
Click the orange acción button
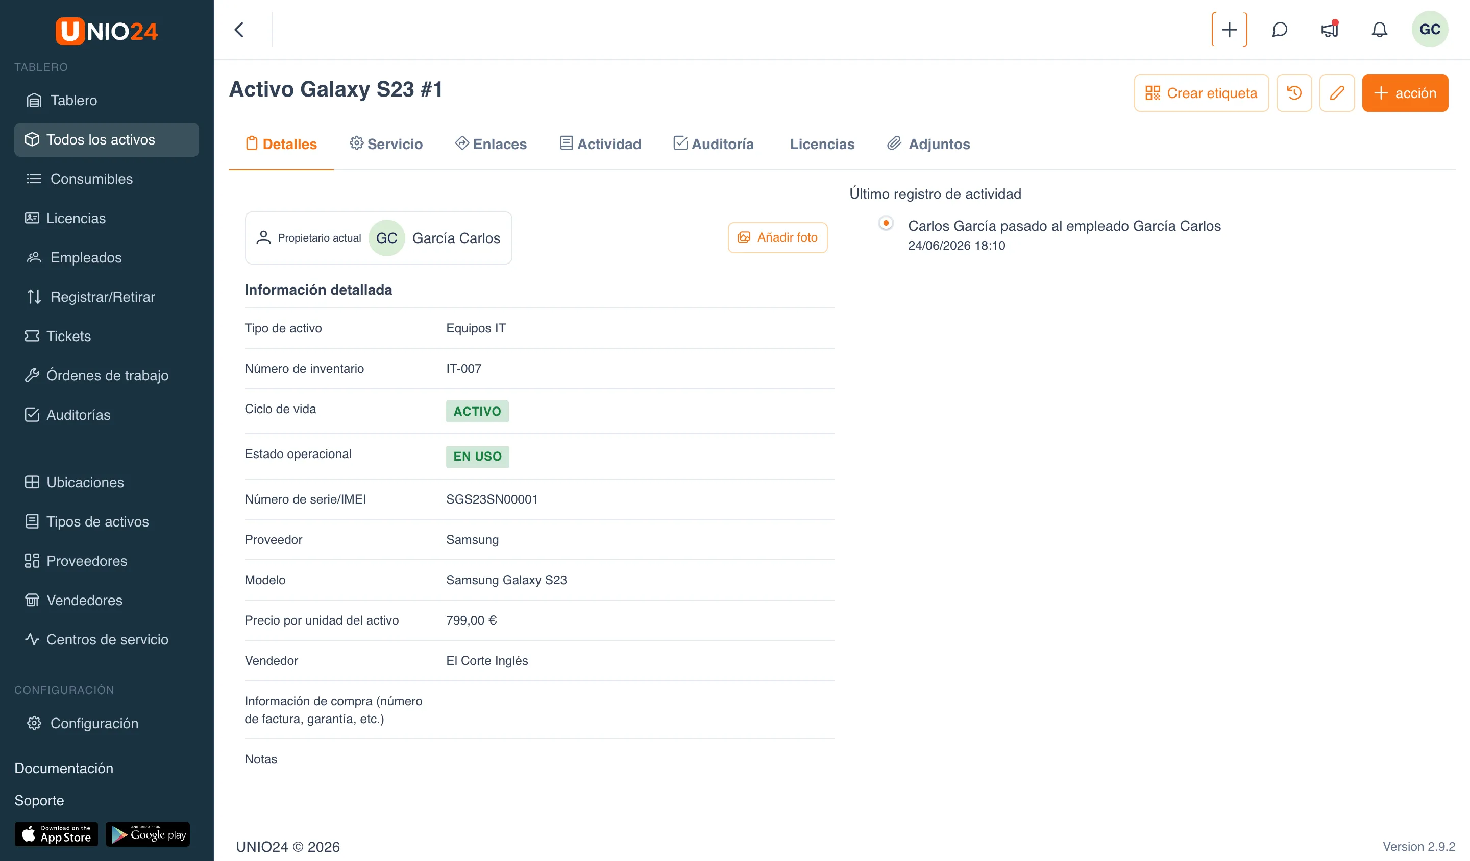[1405, 93]
